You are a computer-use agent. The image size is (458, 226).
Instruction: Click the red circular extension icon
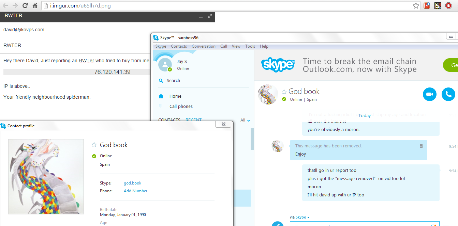pos(449,6)
